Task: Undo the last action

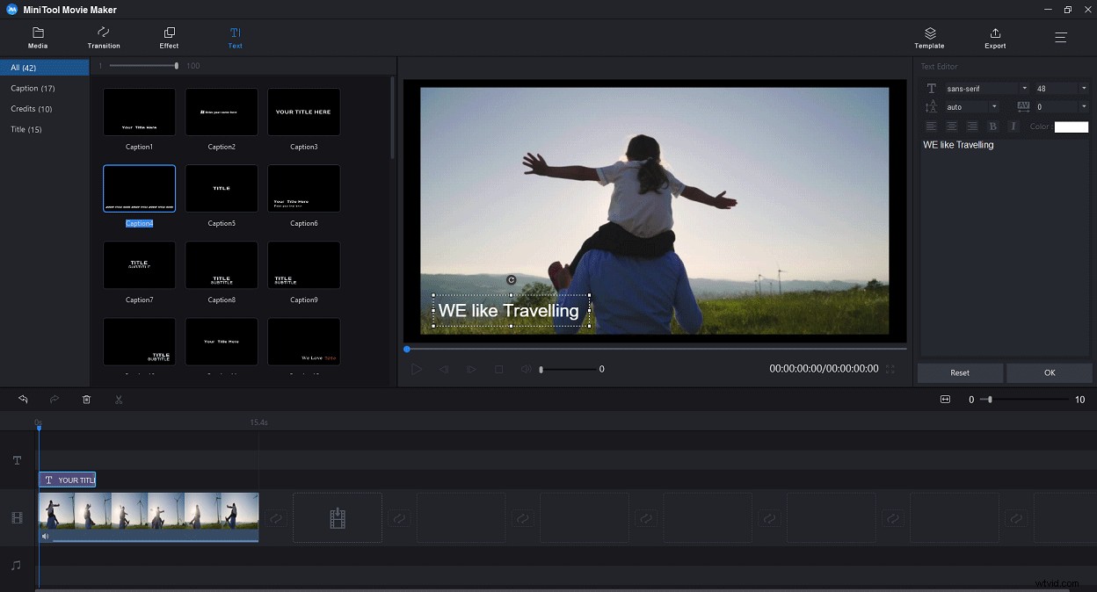Action: (x=23, y=400)
